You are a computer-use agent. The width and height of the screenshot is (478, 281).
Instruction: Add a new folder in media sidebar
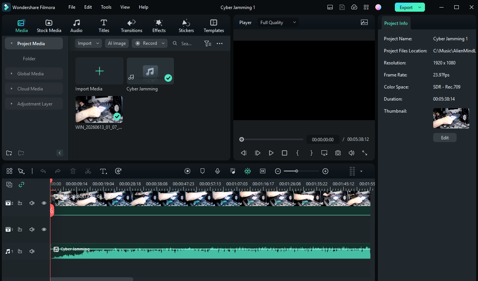click(9, 153)
